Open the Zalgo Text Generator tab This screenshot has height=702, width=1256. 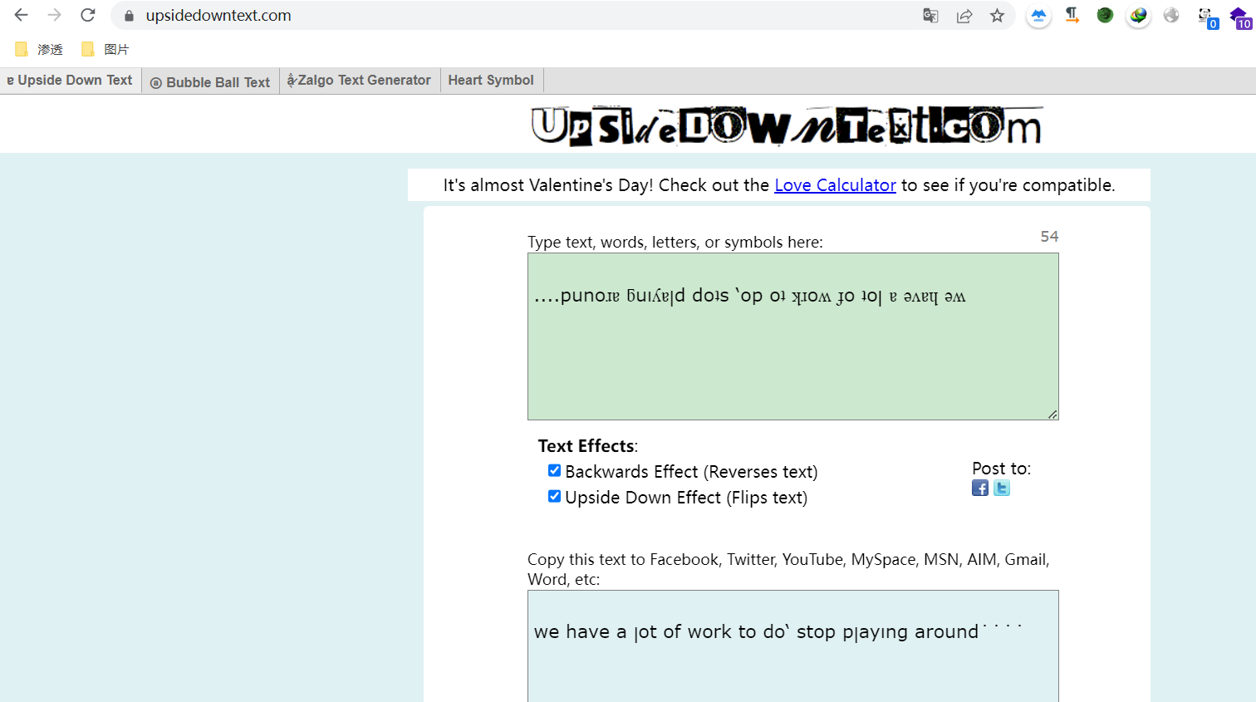359,81
